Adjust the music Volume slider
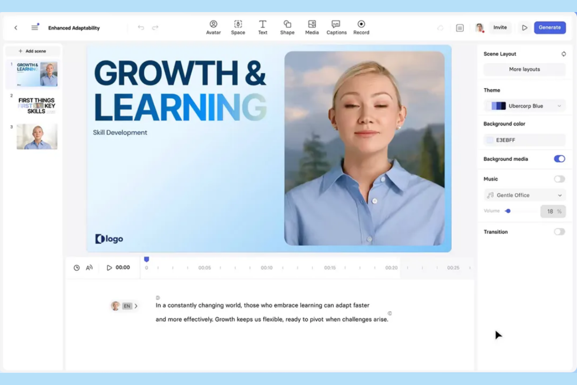The height and width of the screenshot is (385, 577). pos(508,211)
